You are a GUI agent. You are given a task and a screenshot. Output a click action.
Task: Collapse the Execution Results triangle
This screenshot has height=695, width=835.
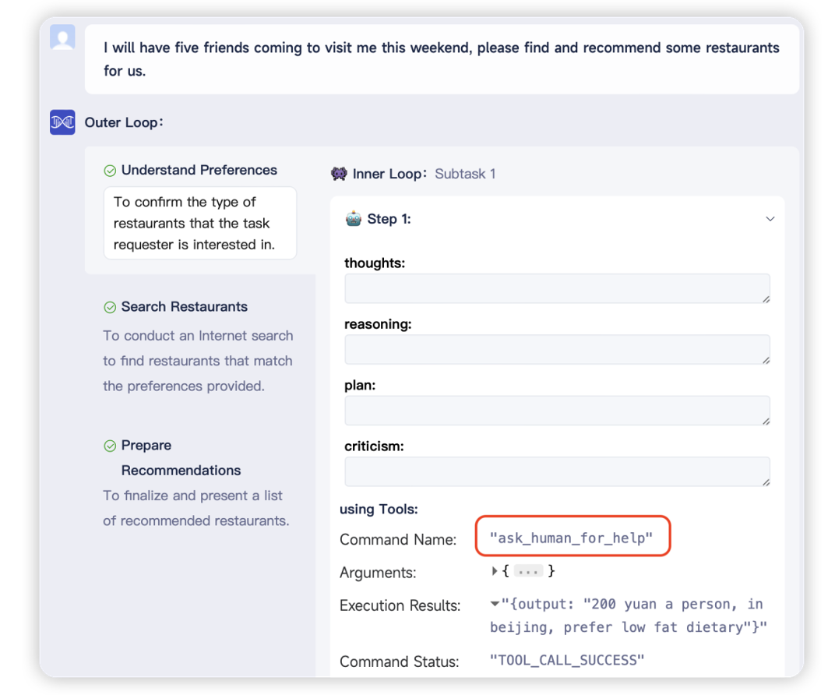click(495, 604)
